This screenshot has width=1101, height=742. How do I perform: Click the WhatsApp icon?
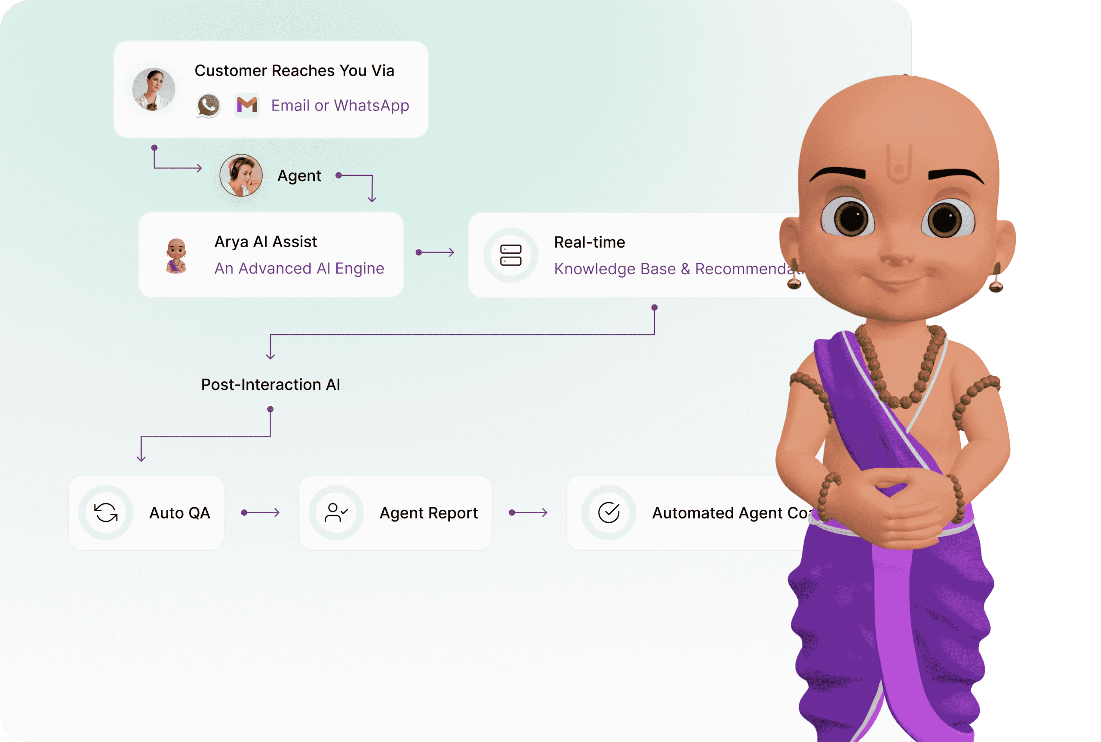(208, 105)
